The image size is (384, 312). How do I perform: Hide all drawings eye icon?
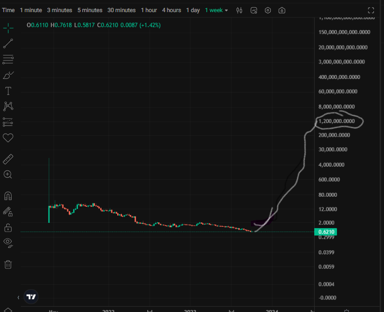point(8,243)
